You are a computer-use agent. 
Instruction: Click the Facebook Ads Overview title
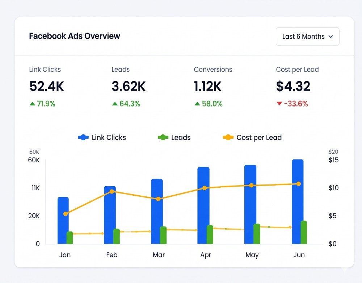pos(75,36)
